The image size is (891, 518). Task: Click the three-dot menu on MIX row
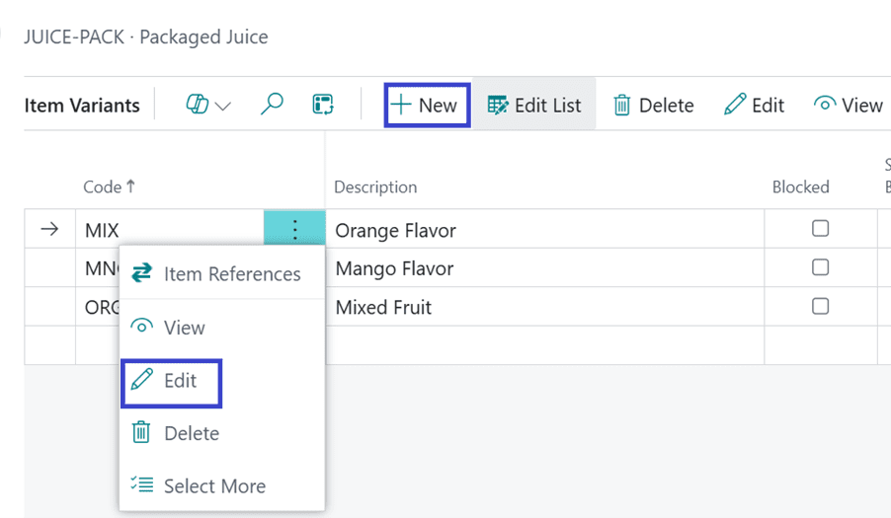pos(294,230)
